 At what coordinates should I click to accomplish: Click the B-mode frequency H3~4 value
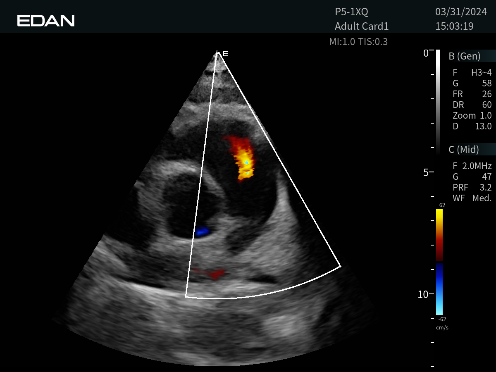click(481, 73)
